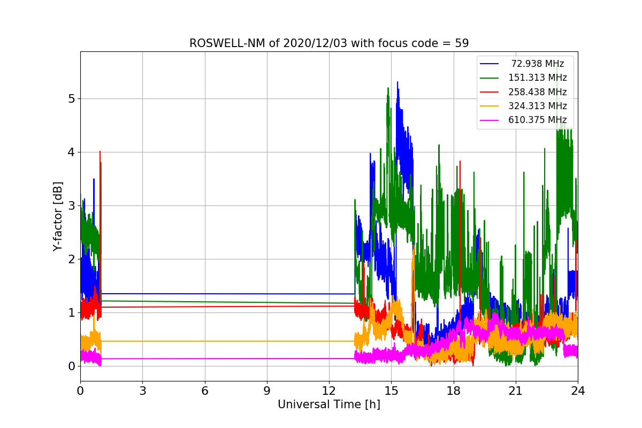
Task: Click x-axis tick label 9
Action: [267, 391]
